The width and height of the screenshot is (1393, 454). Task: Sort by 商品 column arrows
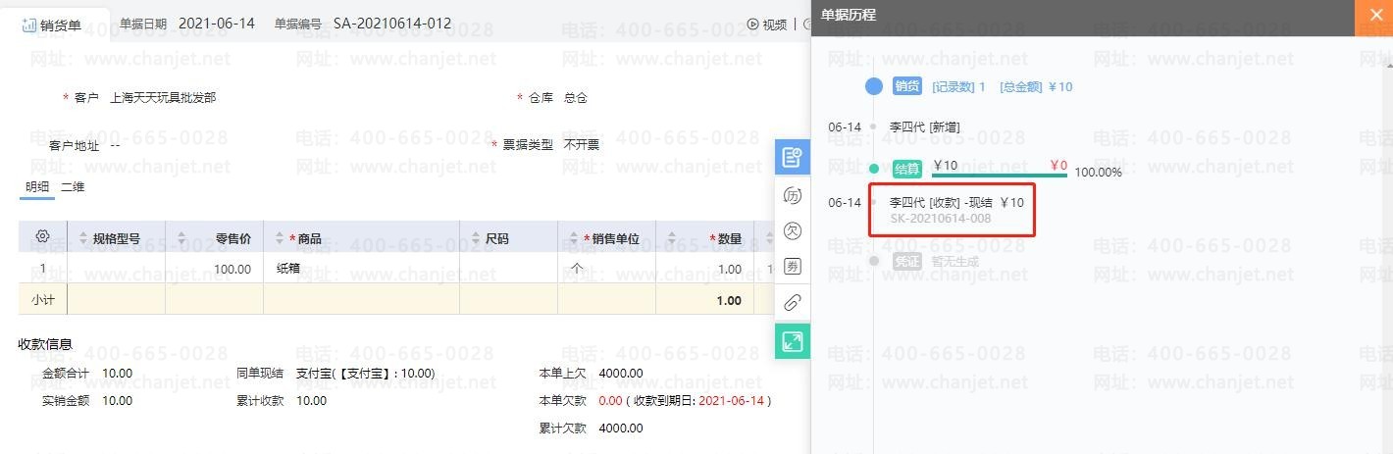click(x=279, y=238)
